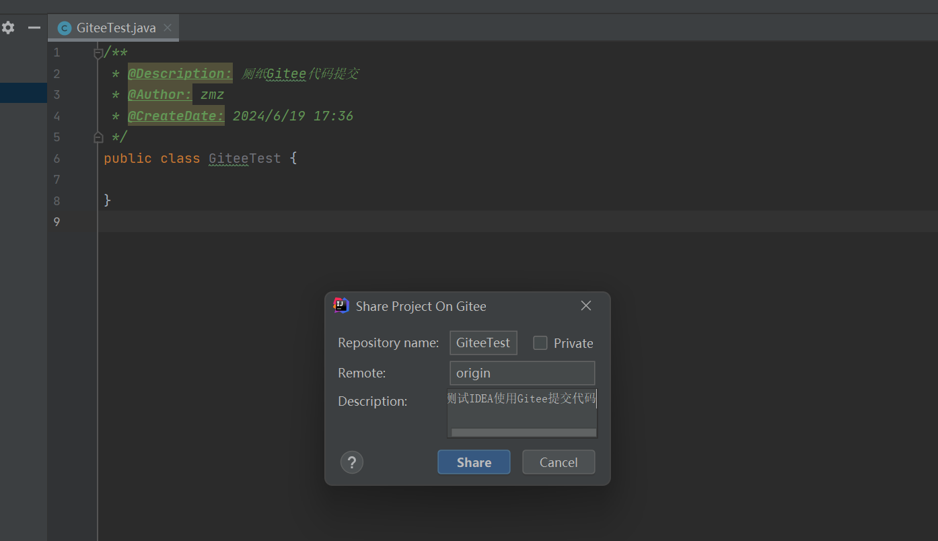Click inside the Description text area
This screenshot has height=541, width=938.
(x=522, y=412)
